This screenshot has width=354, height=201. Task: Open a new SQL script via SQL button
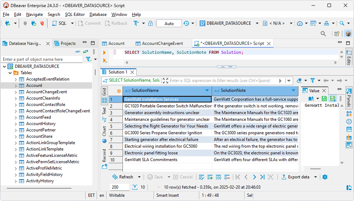coord(59,23)
